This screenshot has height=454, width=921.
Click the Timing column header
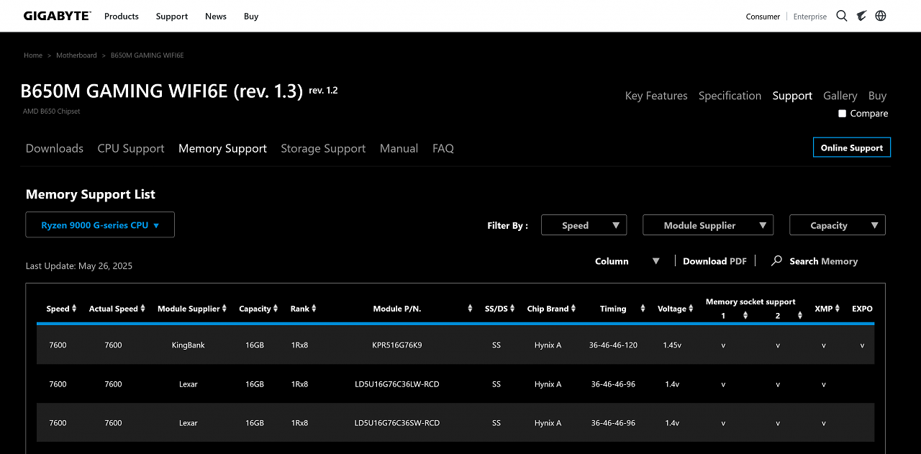[613, 309]
